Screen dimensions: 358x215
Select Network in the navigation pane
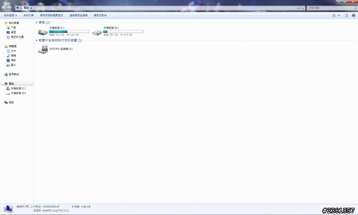pyautogui.click(x=9, y=102)
